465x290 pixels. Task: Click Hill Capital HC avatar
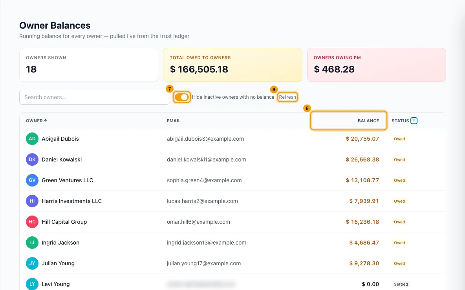click(32, 222)
